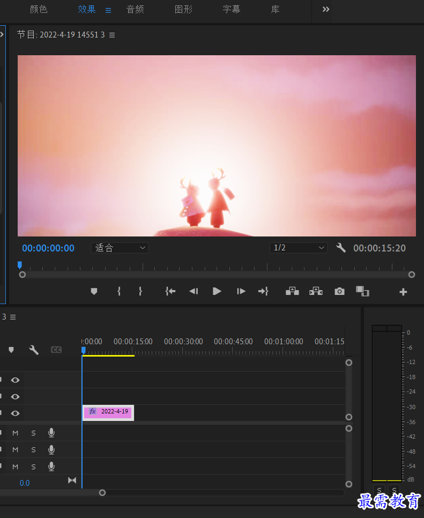424x518 pixels.
Task: Mark In point button
Action: coord(119,291)
